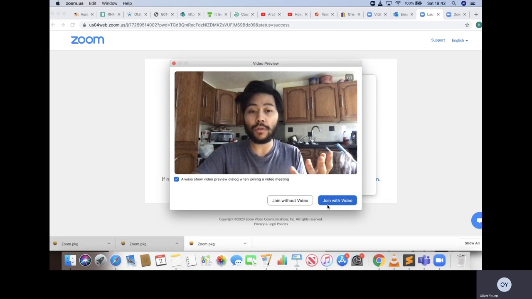532x299 pixels.
Task: Open Messages from the dock
Action: coord(236,260)
